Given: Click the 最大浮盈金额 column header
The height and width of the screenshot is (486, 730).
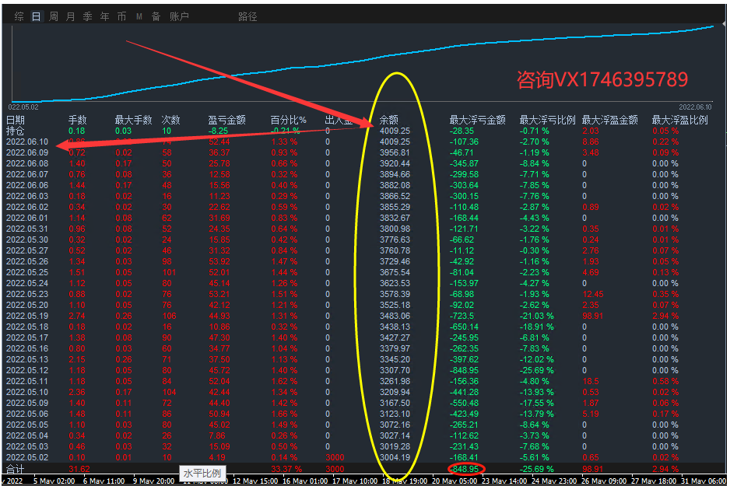Looking at the screenshot, I should coord(610,120).
